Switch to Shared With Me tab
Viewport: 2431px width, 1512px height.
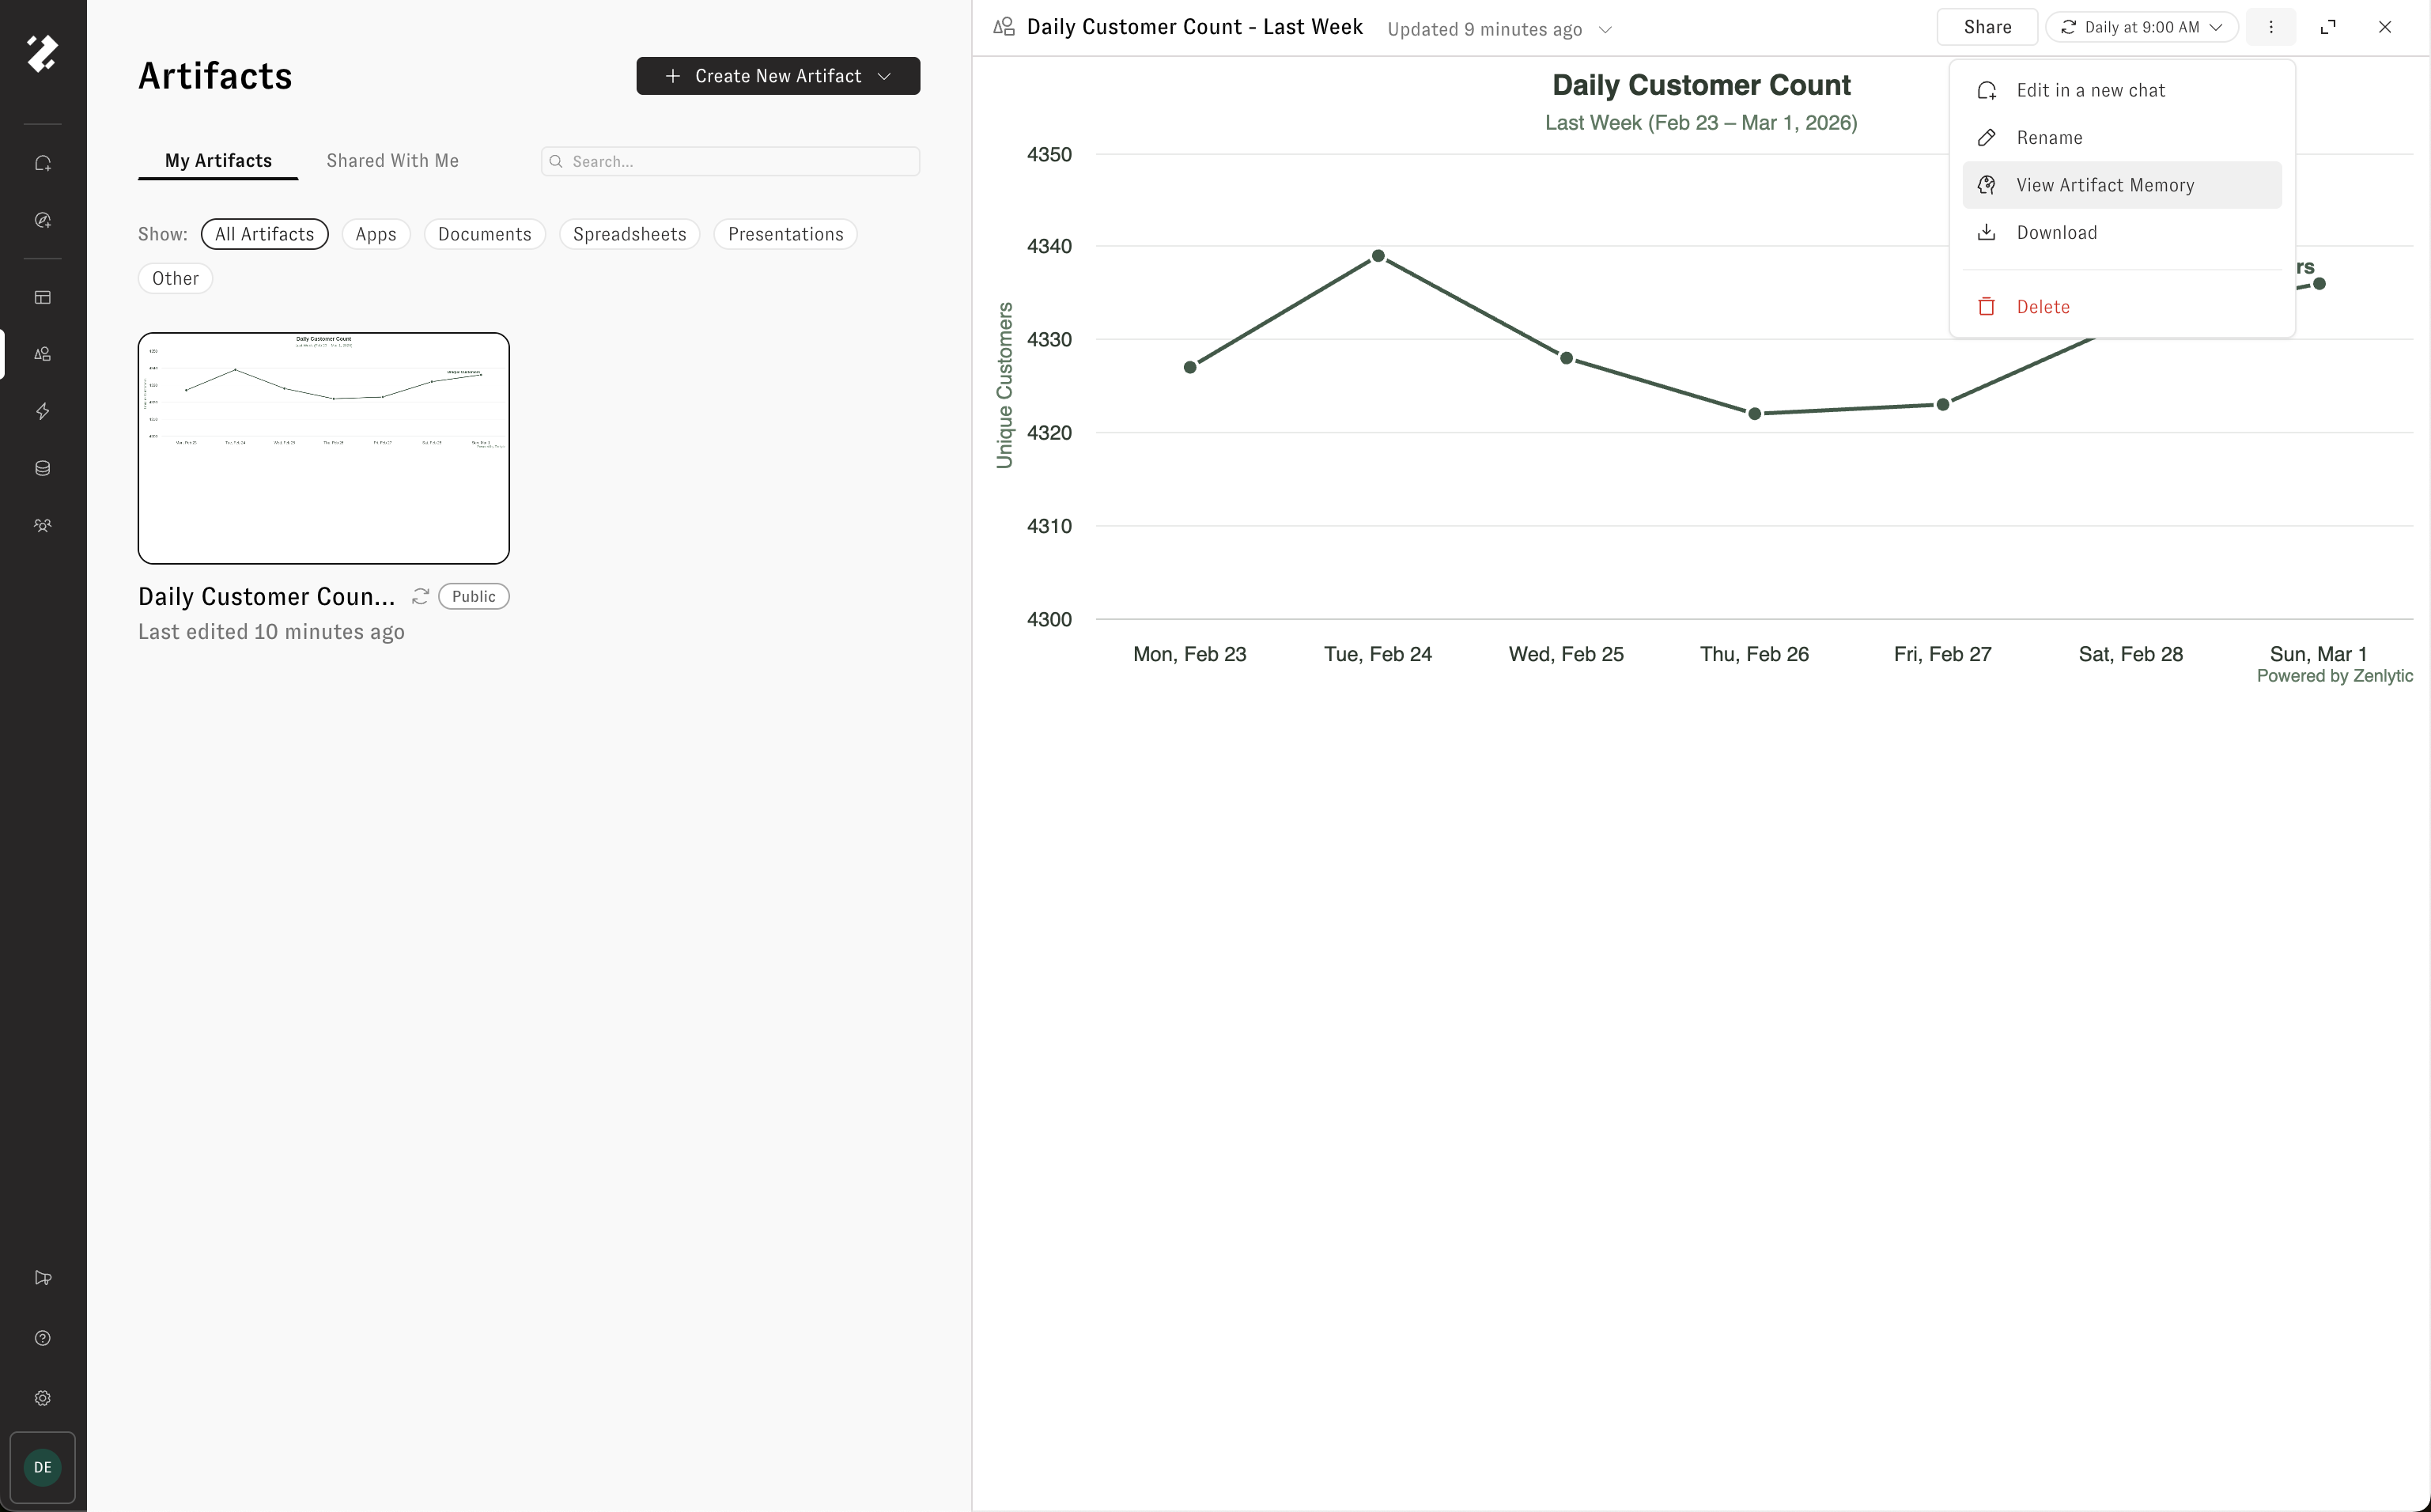pos(392,161)
